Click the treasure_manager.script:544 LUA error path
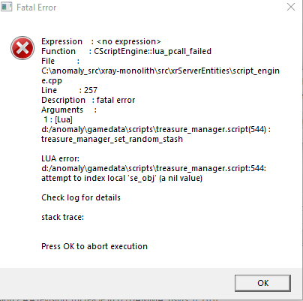 tap(154, 168)
